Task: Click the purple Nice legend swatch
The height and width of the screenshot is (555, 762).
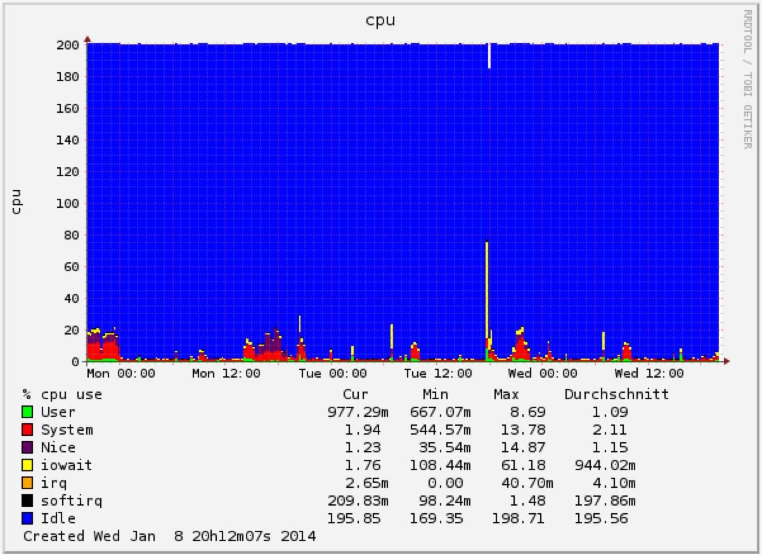Action: tap(27, 448)
